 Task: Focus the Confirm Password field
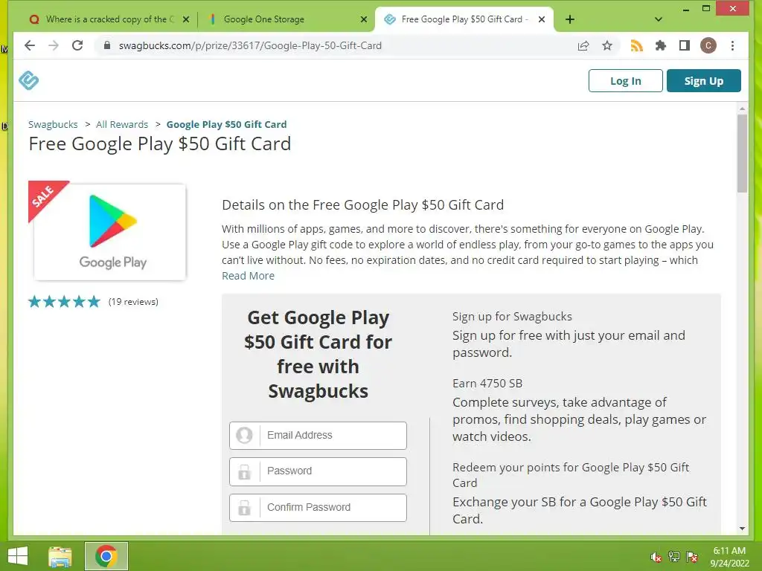pos(318,507)
